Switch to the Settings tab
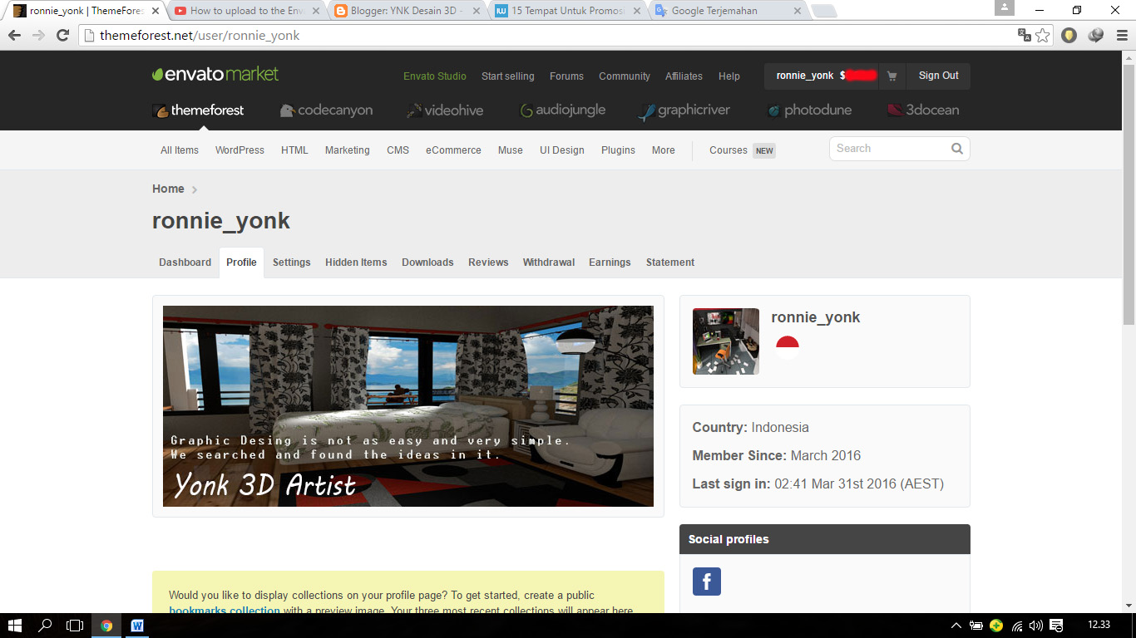 291,263
